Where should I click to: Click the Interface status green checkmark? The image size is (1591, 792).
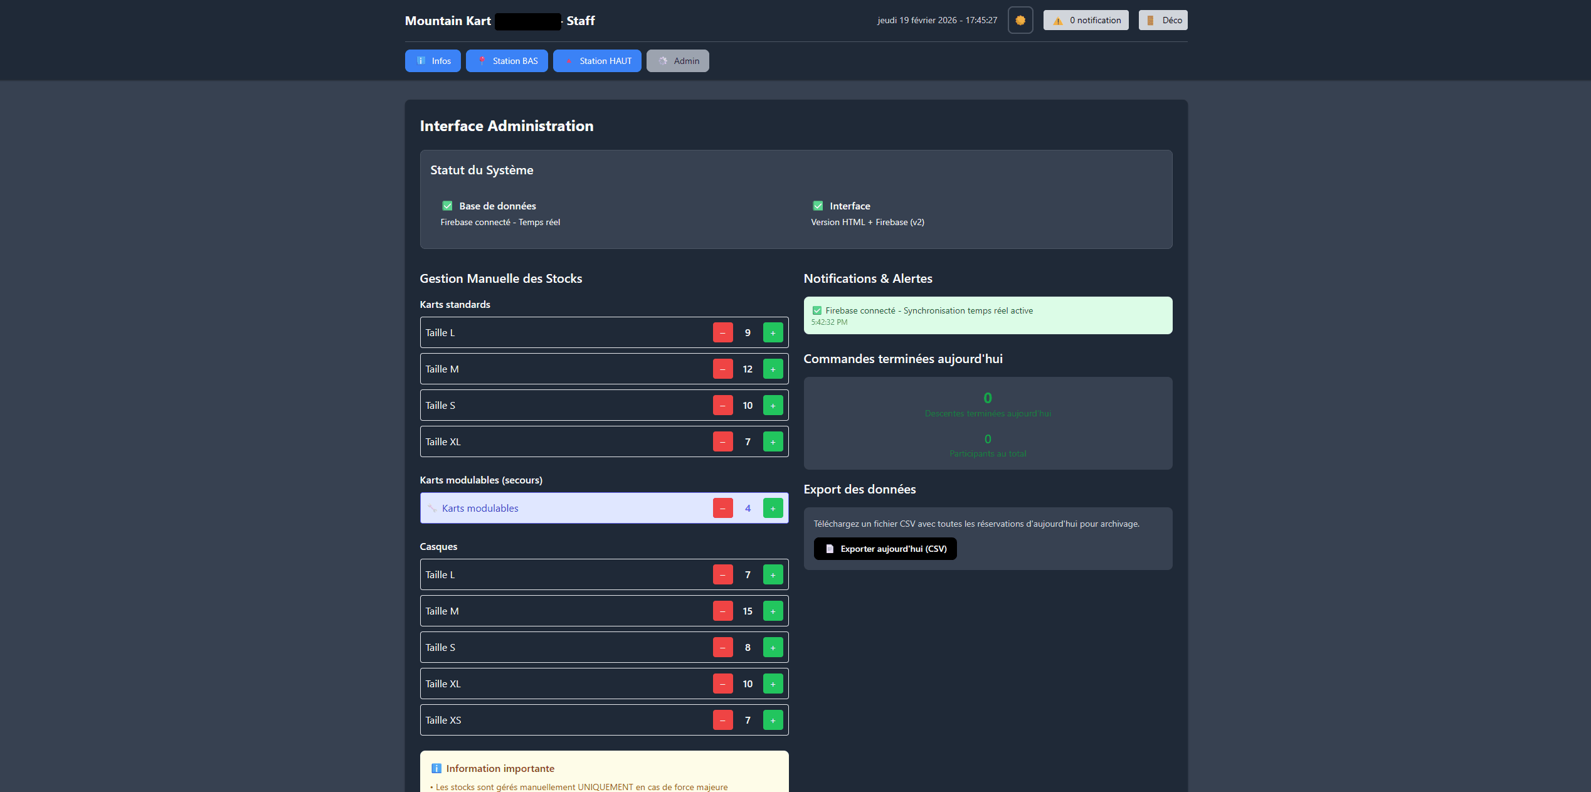pos(818,206)
